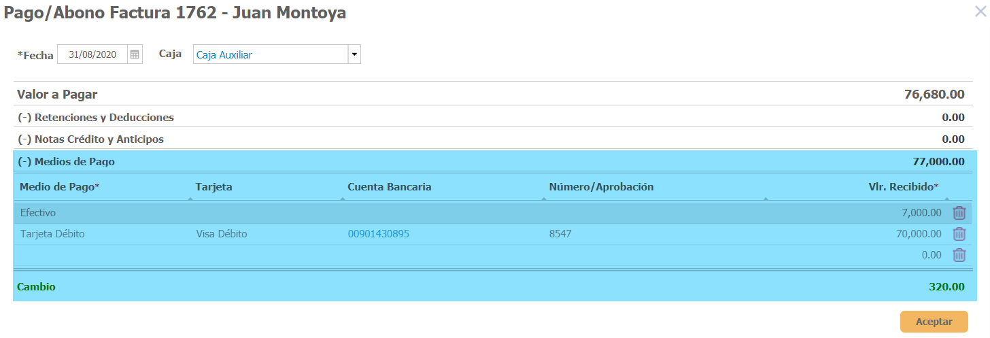Screen dimensions: 990x338
Task: Delete the Efectivo payment row
Action: click(959, 213)
